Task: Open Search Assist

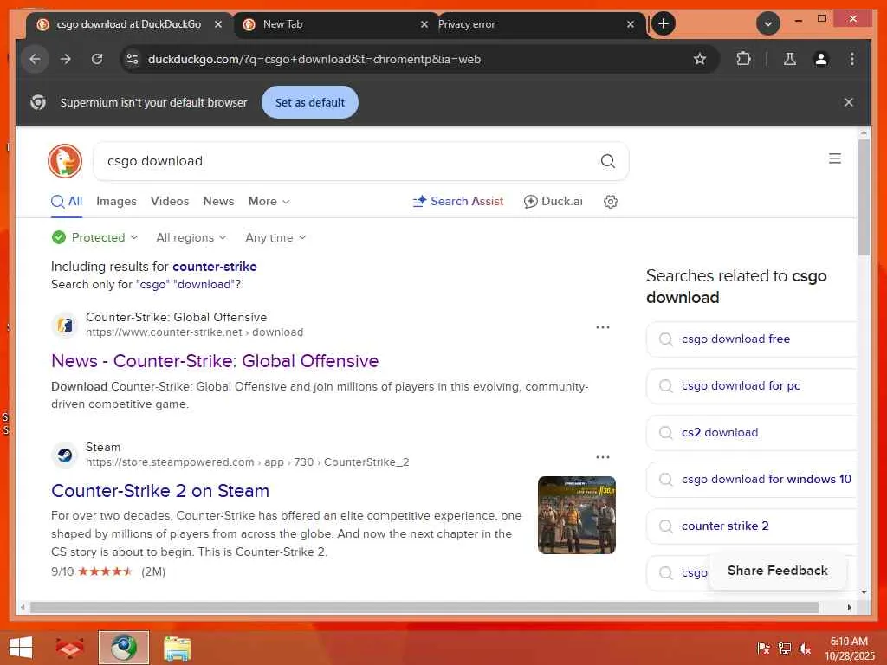Action: (x=457, y=201)
